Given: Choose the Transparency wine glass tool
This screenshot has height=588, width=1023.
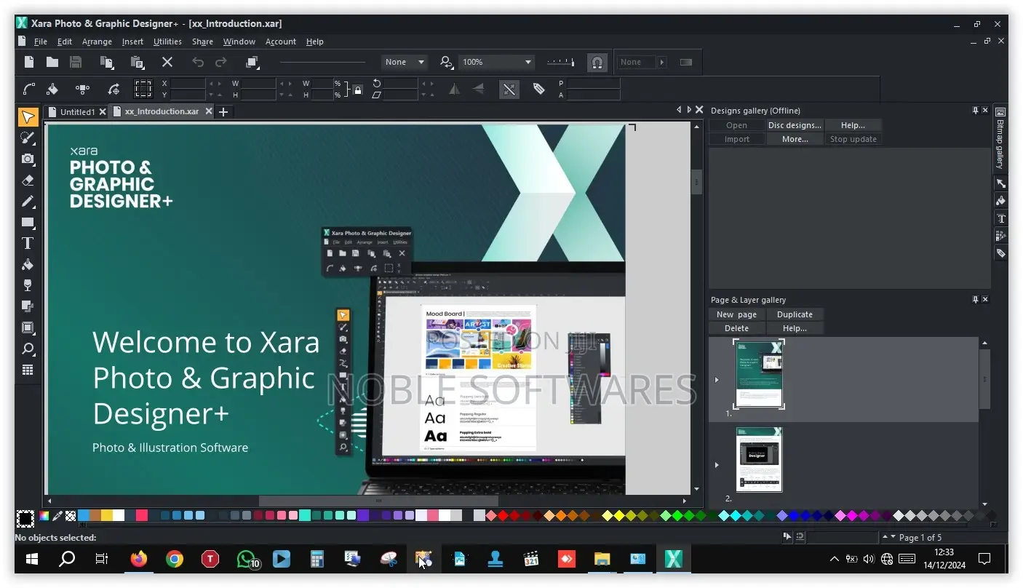Looking at the screenshot, I should (x=28, y=285).
